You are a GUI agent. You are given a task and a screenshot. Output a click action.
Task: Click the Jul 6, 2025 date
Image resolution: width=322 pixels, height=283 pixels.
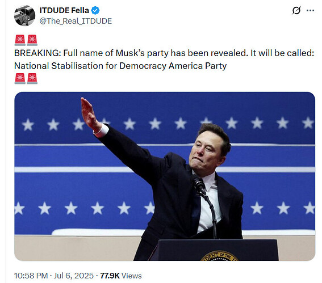point(73,276)
